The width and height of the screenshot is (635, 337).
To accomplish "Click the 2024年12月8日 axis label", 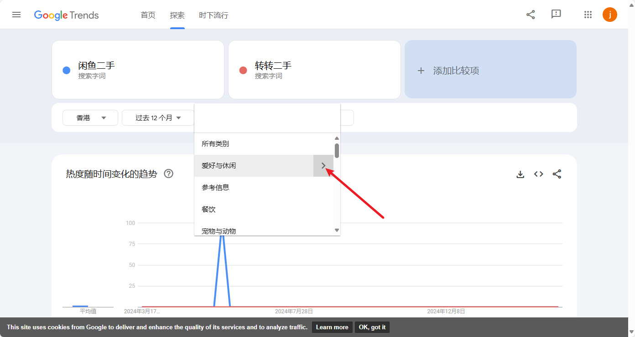I will coord(446,311).
